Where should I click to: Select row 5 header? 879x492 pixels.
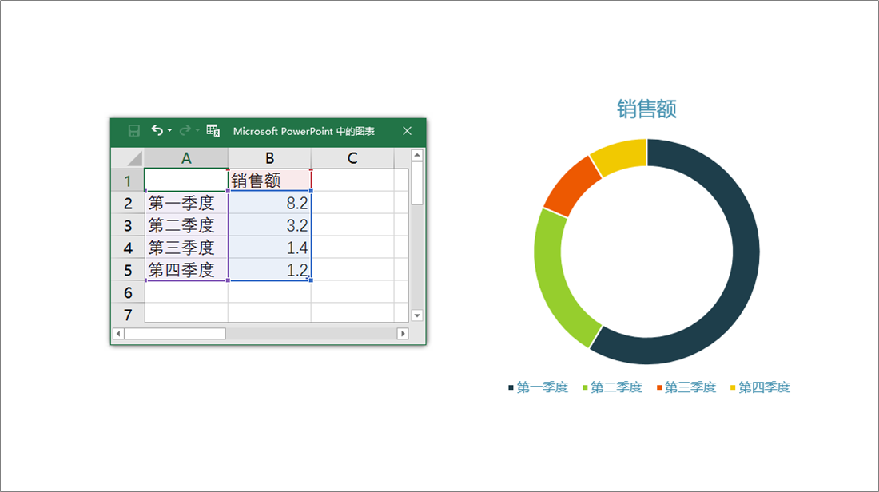tap(128, 270)
